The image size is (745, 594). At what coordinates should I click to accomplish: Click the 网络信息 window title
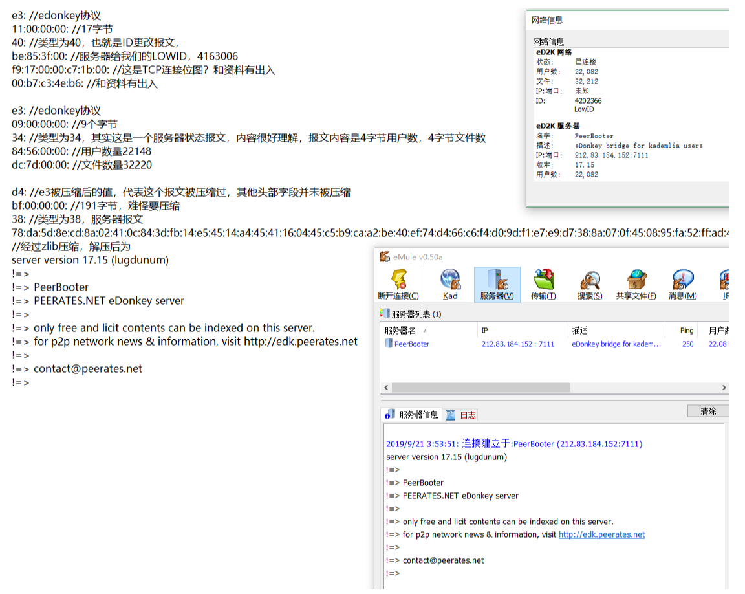coord(547,20)
